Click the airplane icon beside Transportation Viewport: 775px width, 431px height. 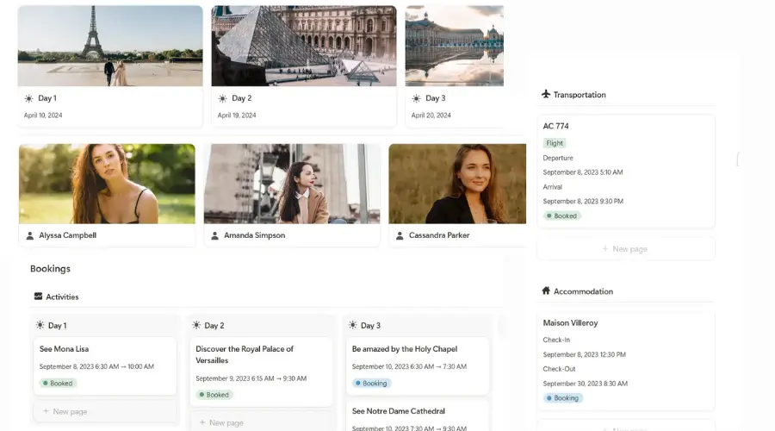546,94
